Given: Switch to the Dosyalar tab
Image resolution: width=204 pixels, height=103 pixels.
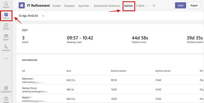Looking at the screenshot, I should point(69,6).
